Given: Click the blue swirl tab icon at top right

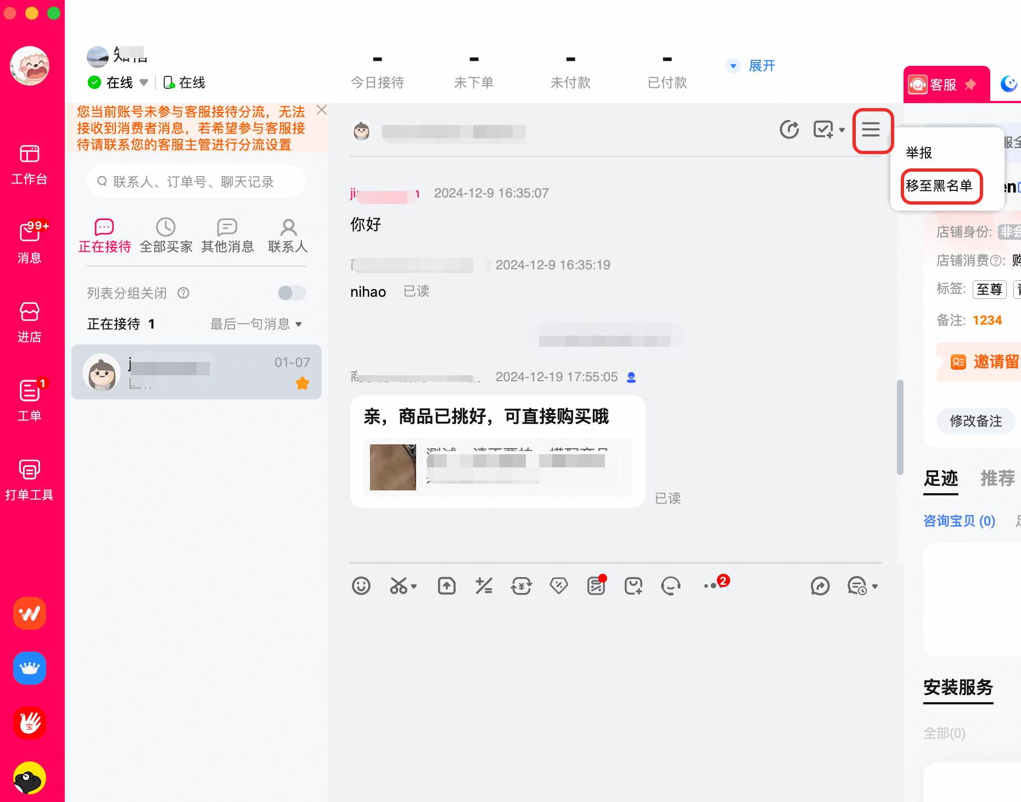Looking at the screenshot, I should click(x=1009, y=84).
